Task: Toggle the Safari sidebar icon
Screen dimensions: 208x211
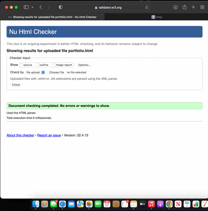Action: [x=26, y=7]
